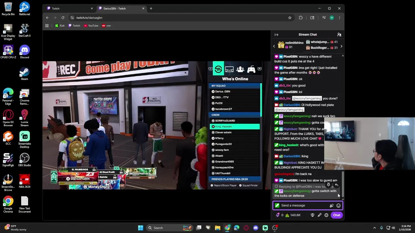
Task: Bookmark this page with star icon
Action: click(x=290, y=18)
